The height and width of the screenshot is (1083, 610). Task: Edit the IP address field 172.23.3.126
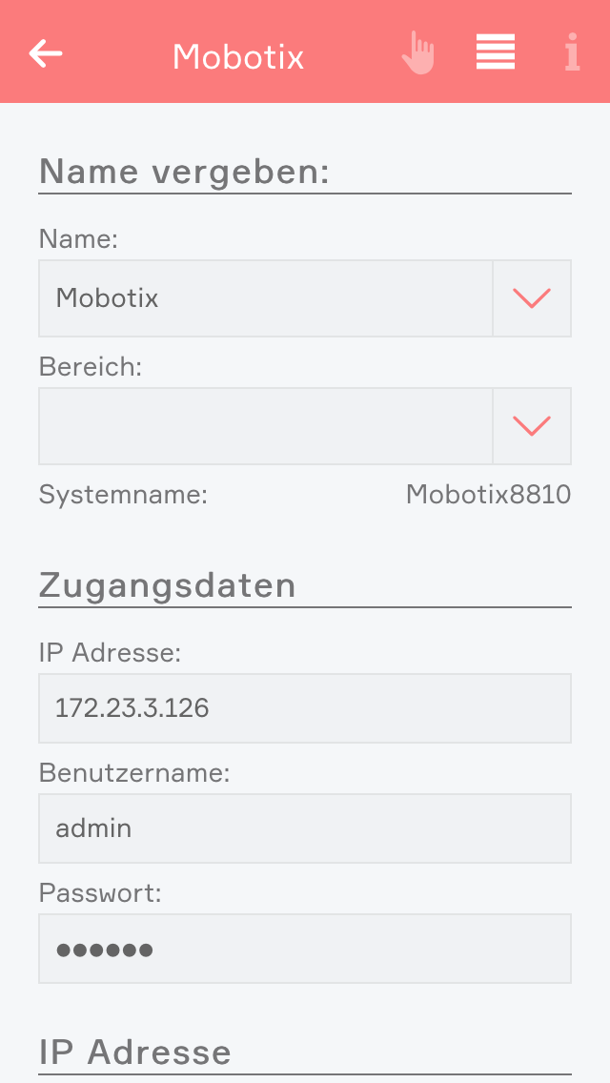[x=305, y=708]
